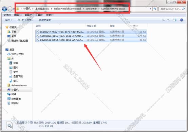Viewport: 188px width, 132px height.
Task: Click lumion6.0 in address path
Action: tap(91, 9)
